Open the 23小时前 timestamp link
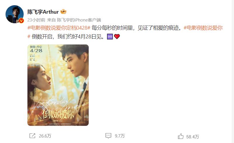 tap(36, 20)
